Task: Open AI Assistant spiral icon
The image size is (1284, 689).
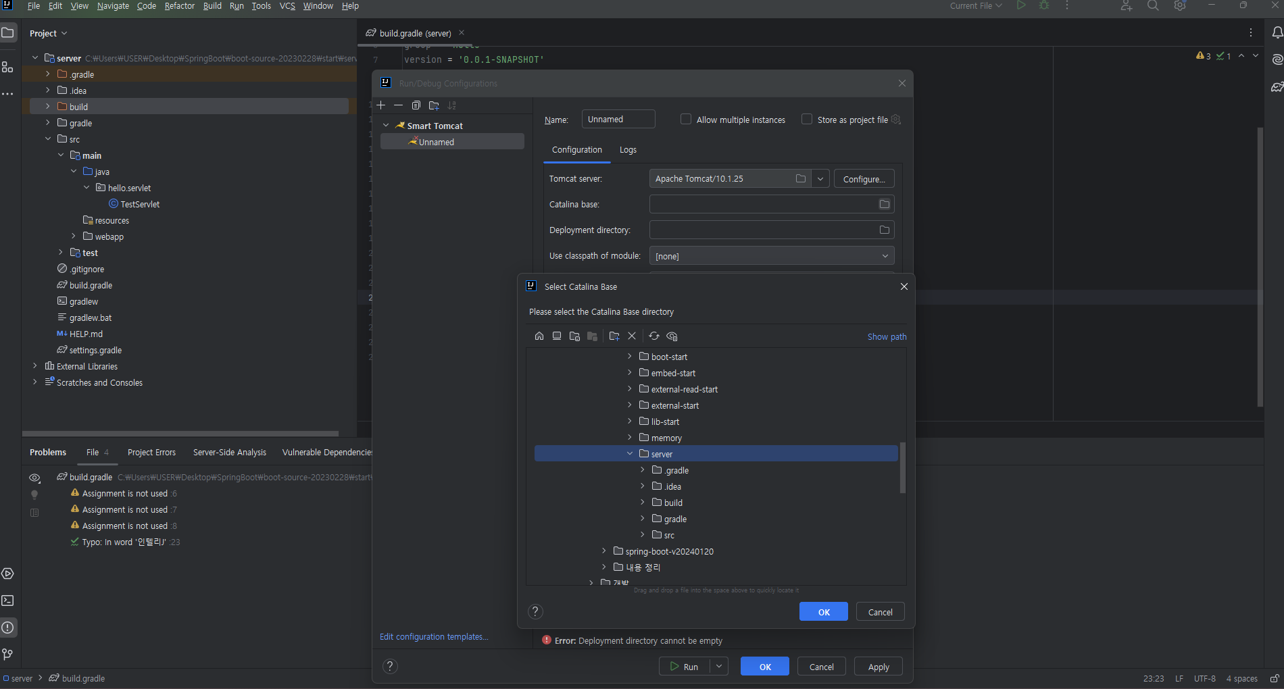Action: coord(1277,59)
